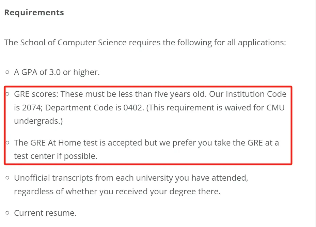This screenshot has height=227, width=316.
Task: Click 'test center if possible' text
Action: [x=56, y=156]
